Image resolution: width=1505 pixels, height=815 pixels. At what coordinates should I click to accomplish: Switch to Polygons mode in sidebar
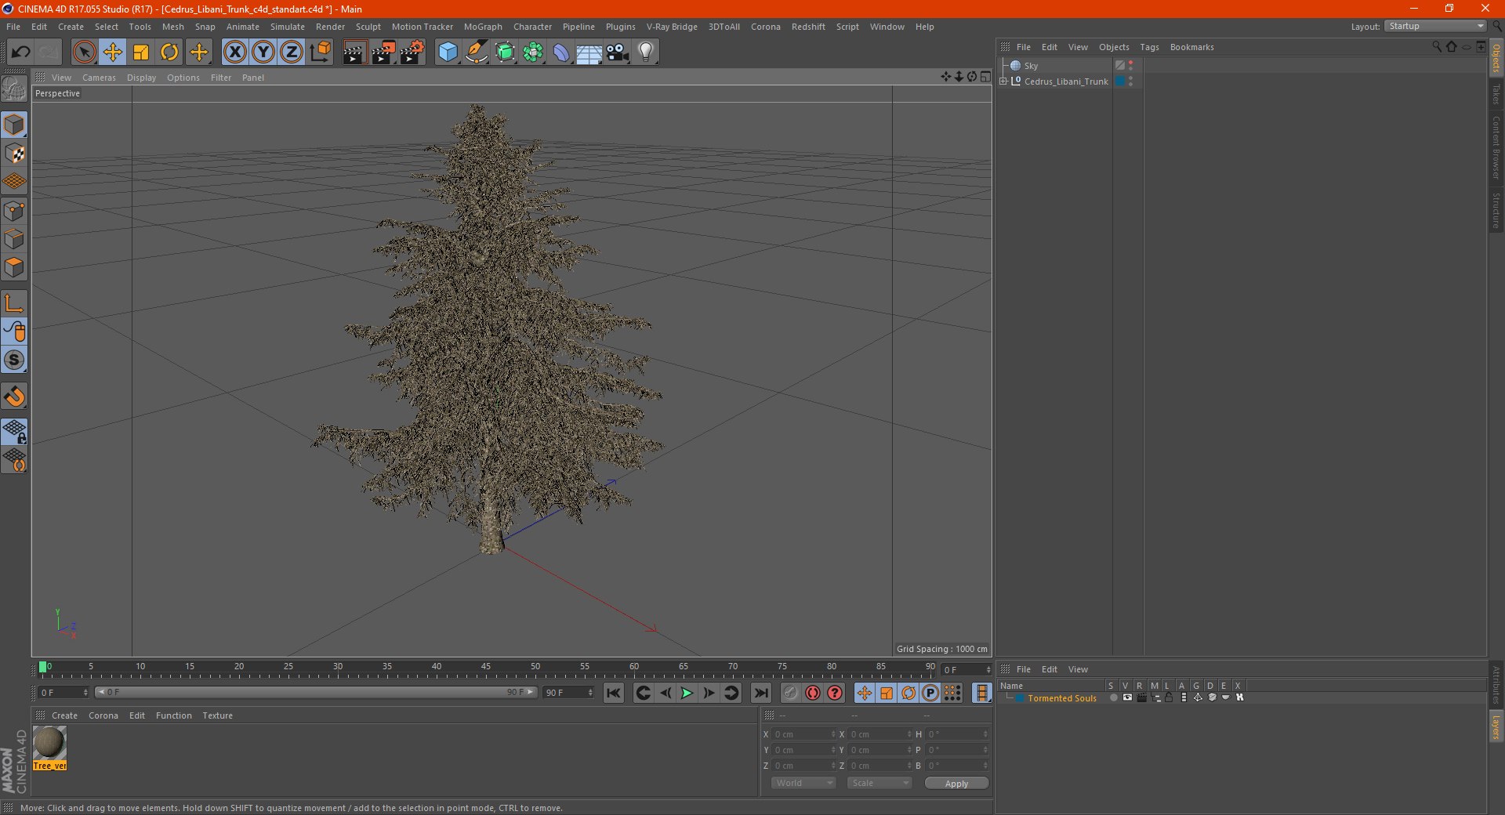(14, 267)
